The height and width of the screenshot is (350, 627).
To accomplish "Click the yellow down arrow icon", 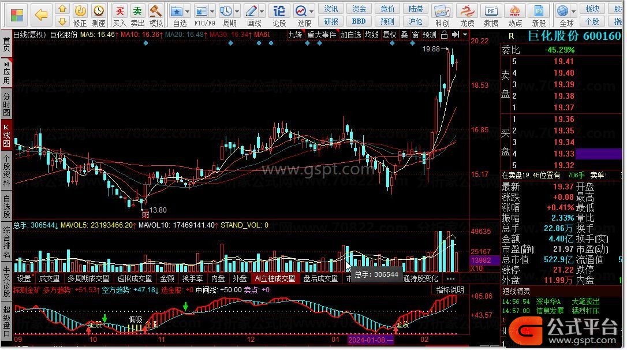I will tap(62, 21).
